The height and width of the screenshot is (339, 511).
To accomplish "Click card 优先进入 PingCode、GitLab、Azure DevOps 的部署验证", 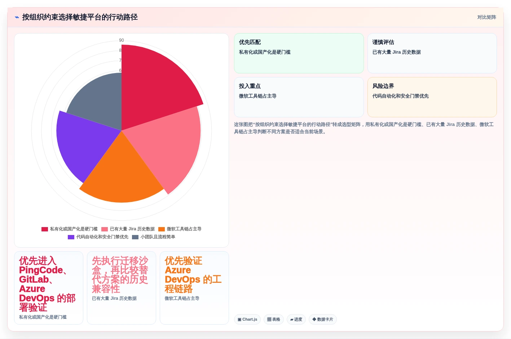I will click(x=49, y=288).
